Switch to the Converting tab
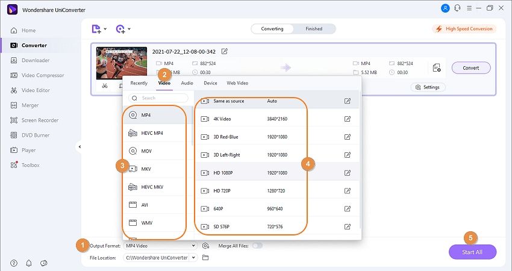The height and width of the screenshot is (271, 512). click(x=272, y=29)
